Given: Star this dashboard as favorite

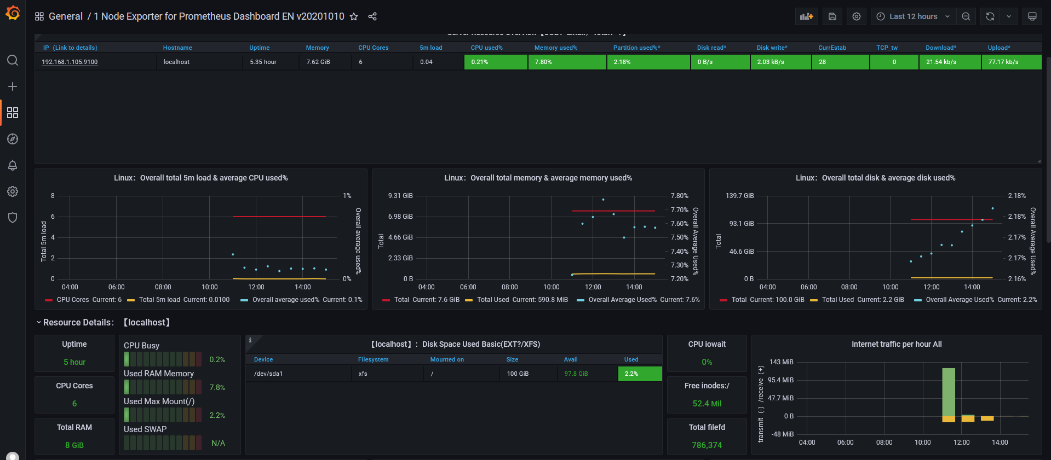Looking at the screenshot, I should pyautogui.click(x=354, y=16).
